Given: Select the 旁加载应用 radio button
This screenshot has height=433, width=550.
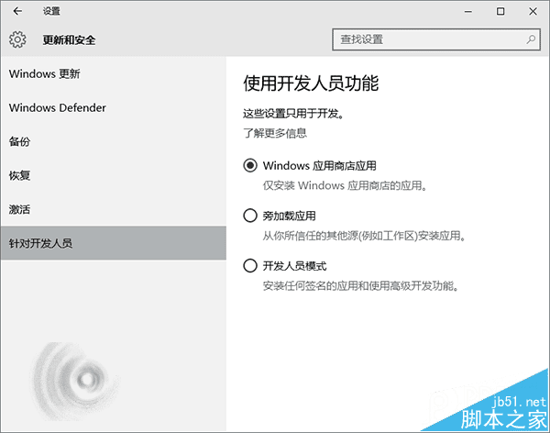Looking at the screenshot, I should click(250, 216).
